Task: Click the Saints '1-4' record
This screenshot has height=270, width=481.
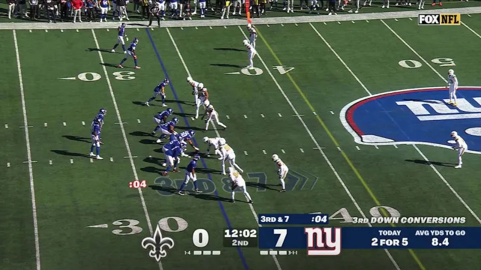Action: click(188, 253)
